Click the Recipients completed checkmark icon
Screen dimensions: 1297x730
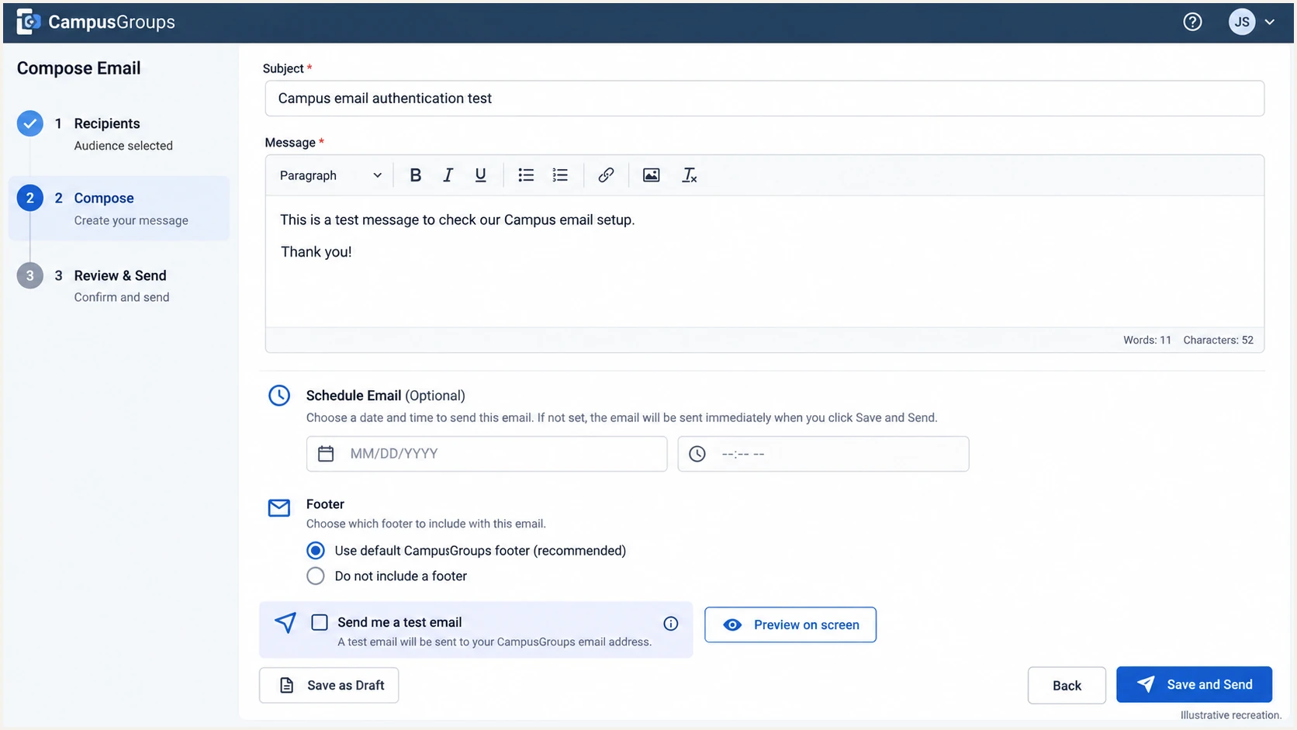(x=30, y=123)
